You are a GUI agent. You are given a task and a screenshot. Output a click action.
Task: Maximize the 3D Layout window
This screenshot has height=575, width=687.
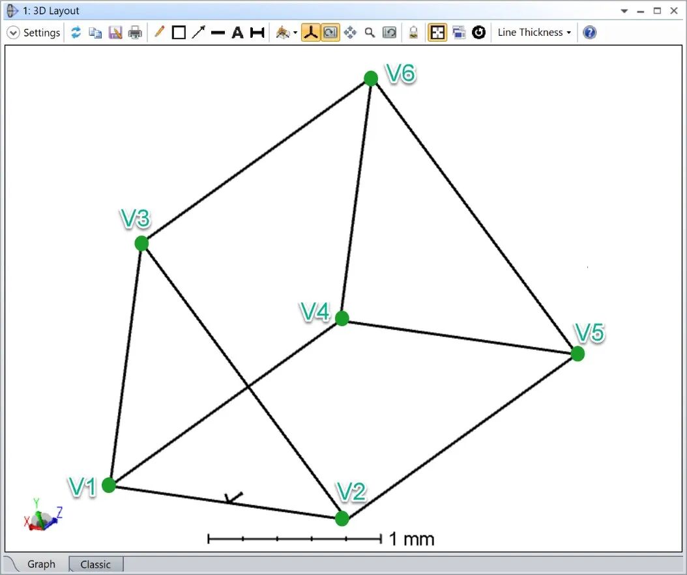pyautogui.click(x=657, y=11)
